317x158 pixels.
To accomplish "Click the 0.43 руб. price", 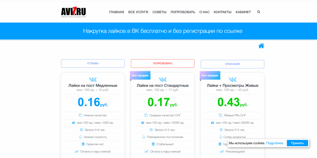I will (x=232, y=102).
